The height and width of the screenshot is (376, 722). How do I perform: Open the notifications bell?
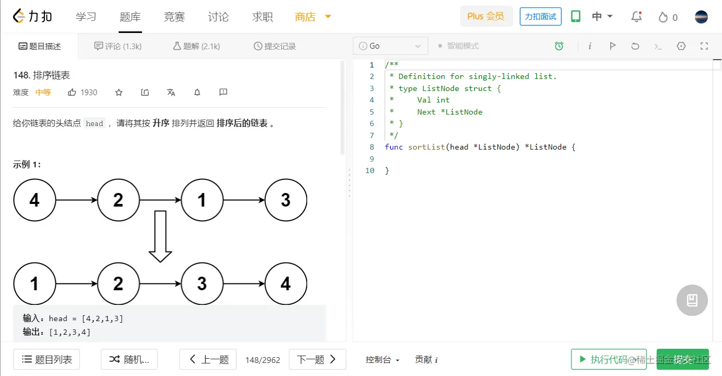[636, 17]
